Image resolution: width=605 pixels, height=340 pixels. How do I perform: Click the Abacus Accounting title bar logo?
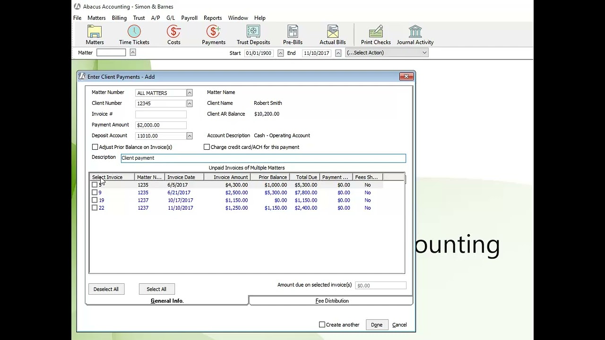(x=77, y=7)
